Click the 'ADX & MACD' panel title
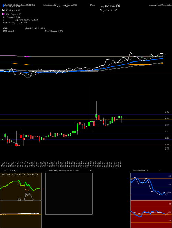The image size is (172, 228). pos(11,171)
